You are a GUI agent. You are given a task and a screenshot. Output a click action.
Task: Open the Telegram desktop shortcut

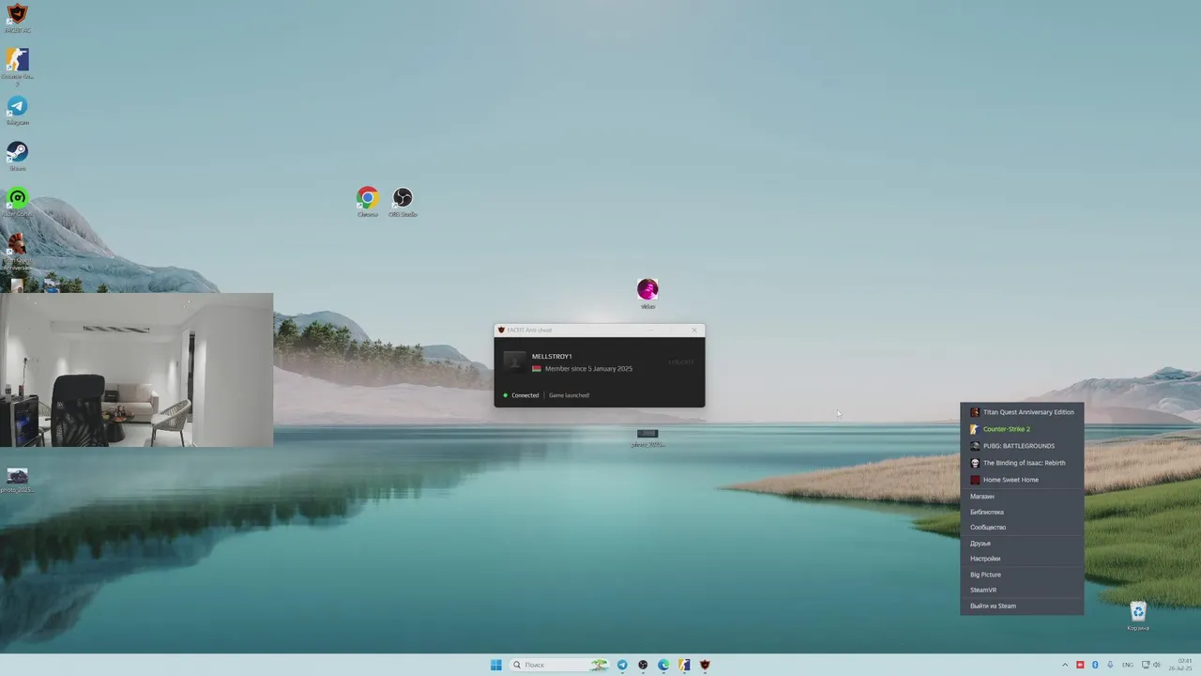[x=17, y=110]
